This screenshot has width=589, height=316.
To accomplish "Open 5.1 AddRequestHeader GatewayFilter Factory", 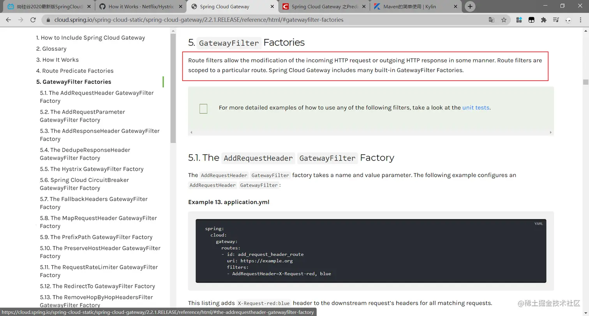I will click(97, 97).
